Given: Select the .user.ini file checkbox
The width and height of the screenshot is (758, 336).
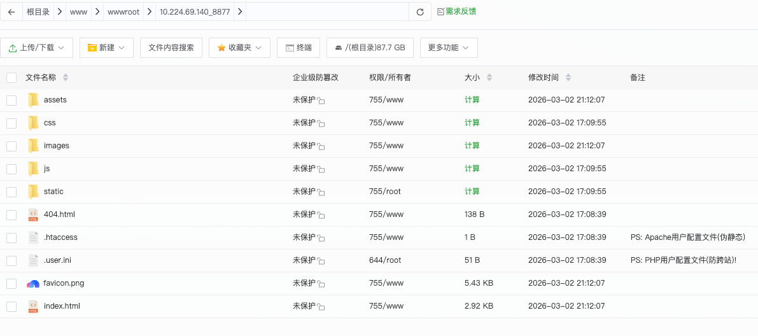Looking at the screenshot, I should (x=11, y=260).
